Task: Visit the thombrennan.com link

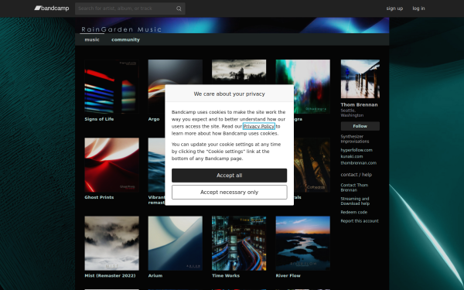Action: pos(358,163)
